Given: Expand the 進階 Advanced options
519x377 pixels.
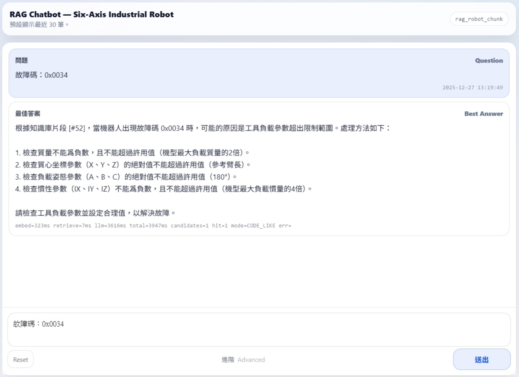Looking at the screenshot, I should (243, 360).
